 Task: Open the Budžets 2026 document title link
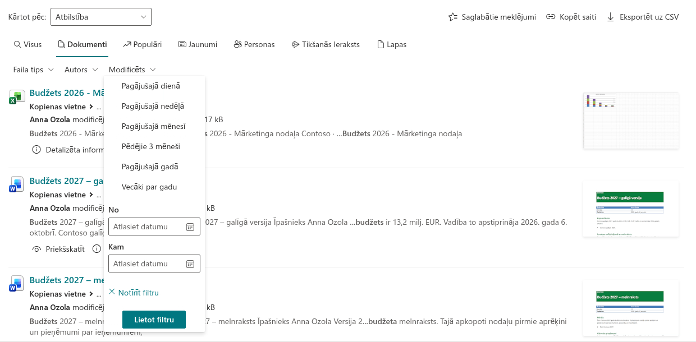click(x=67, y=93)
